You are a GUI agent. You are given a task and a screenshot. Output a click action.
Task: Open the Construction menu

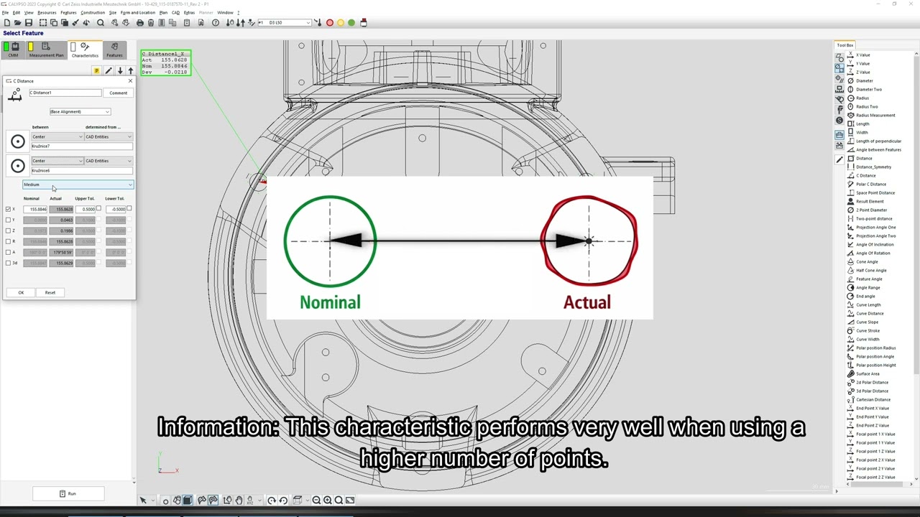[93, 12]
